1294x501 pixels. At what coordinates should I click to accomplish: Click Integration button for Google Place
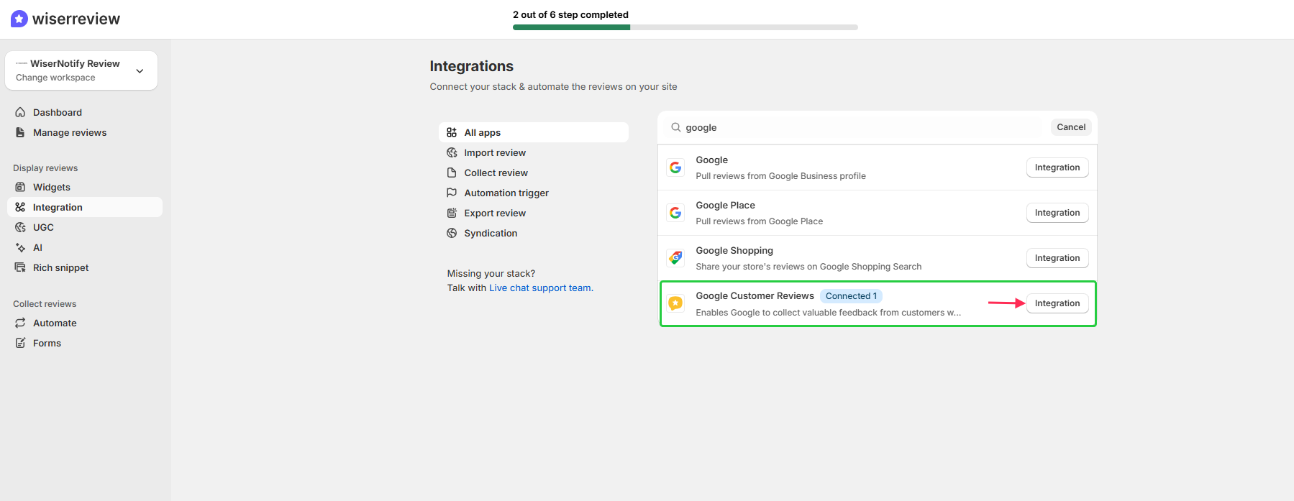pyautogui.click(x=1057, y=213)
